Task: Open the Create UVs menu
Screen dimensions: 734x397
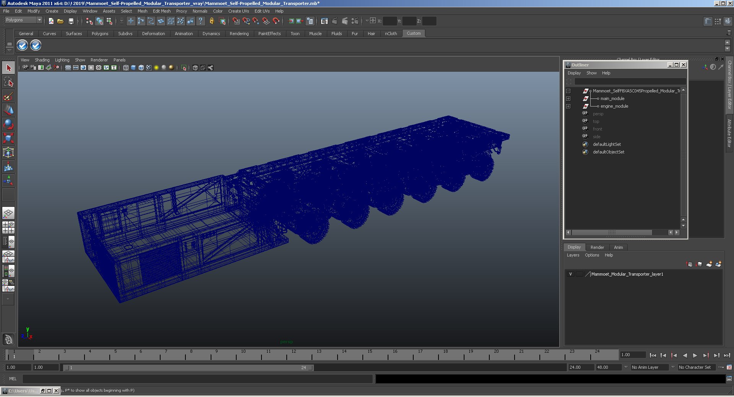Action: [239, 11]
